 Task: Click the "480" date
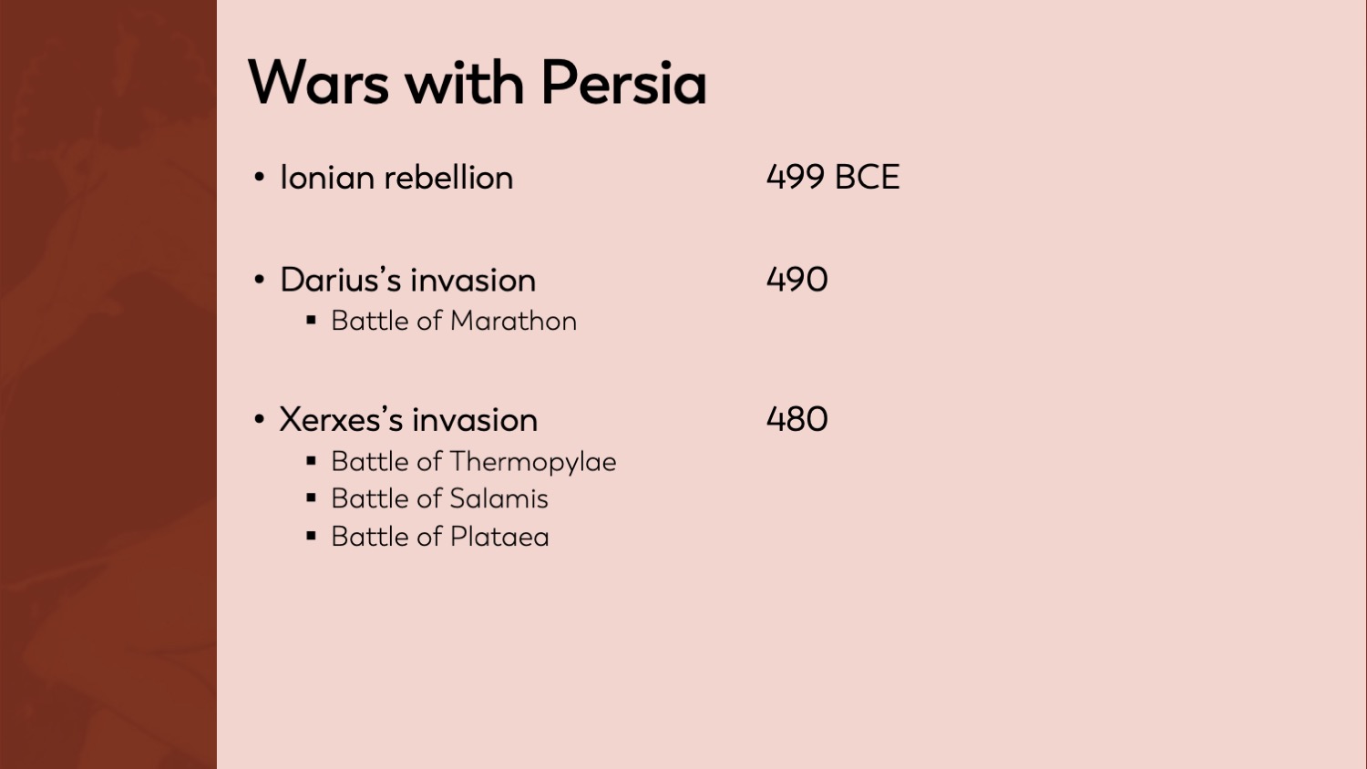tap(797, 419)
